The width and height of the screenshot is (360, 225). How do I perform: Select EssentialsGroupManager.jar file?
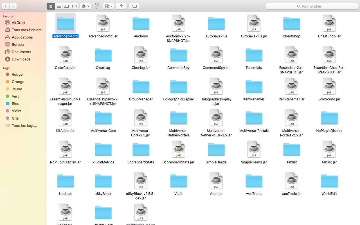coord(66,86)
